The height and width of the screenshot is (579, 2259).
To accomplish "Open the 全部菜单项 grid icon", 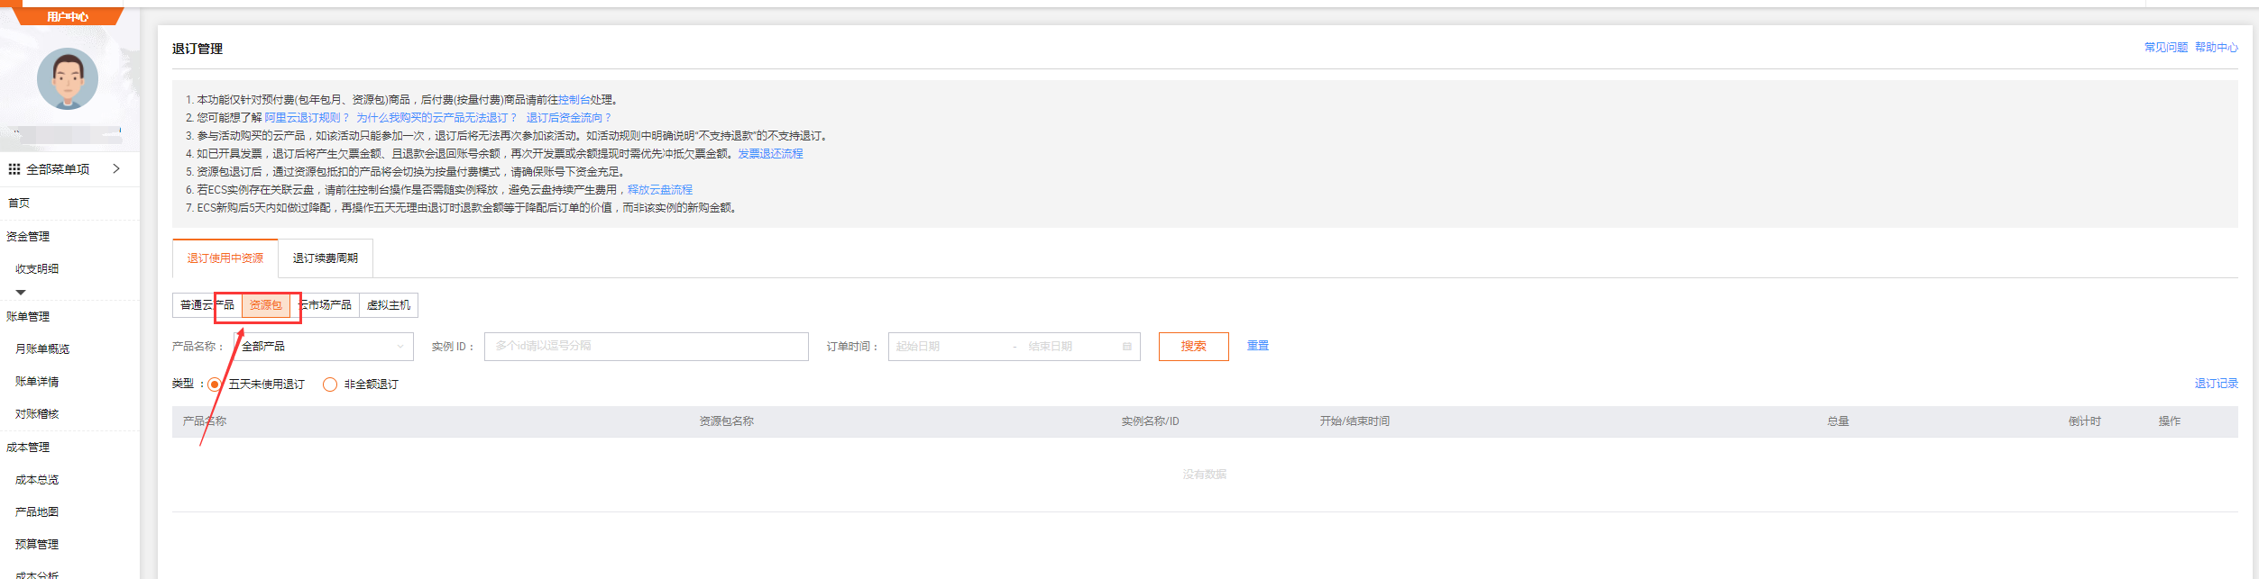I will click(14, 169).
